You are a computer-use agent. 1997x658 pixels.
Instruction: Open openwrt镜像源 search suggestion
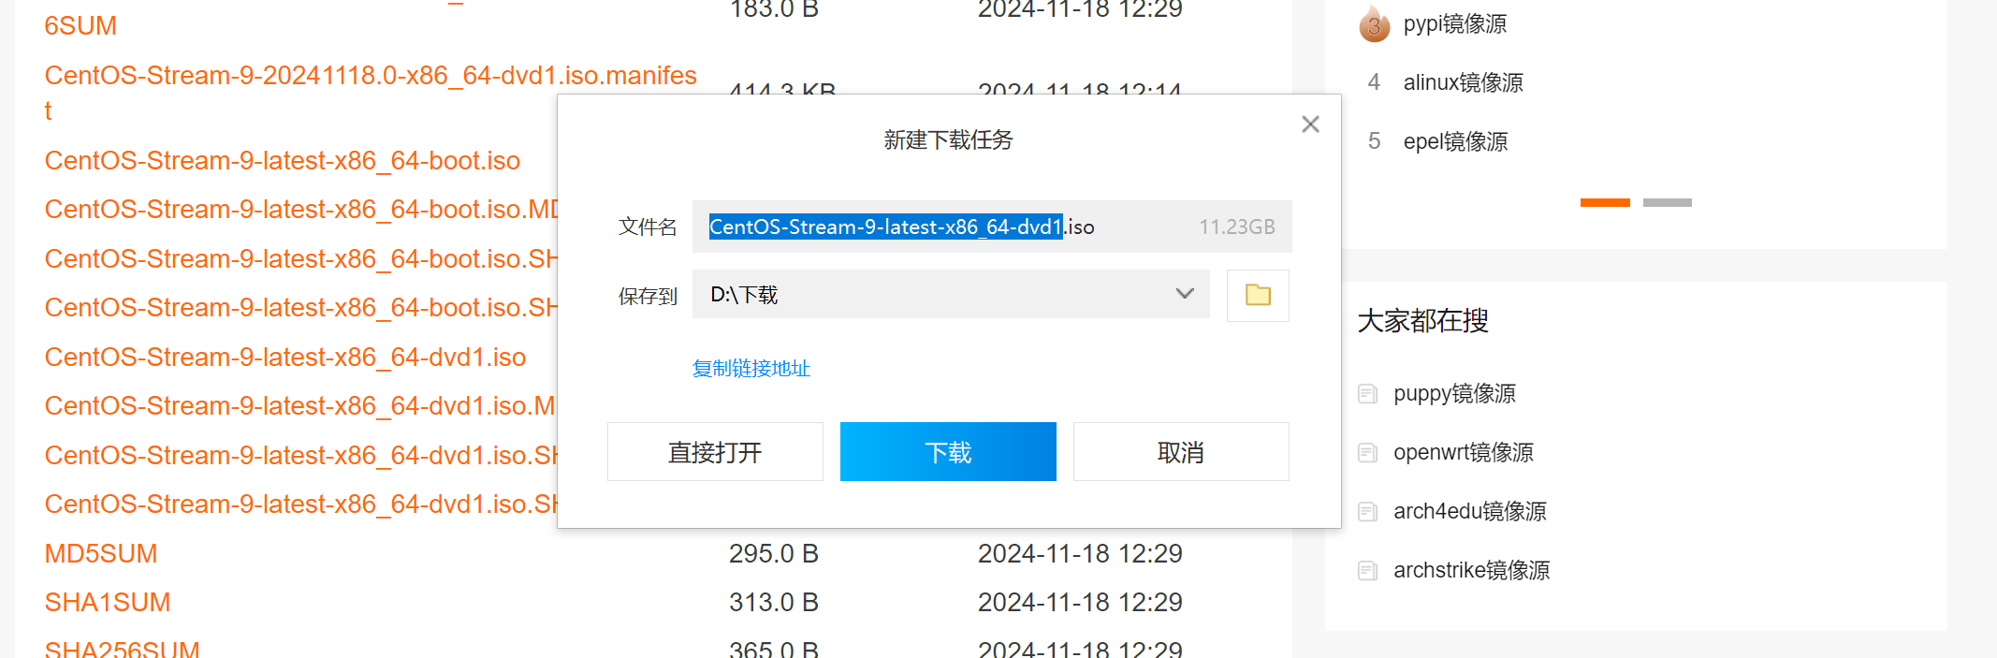click(1464, 453)
